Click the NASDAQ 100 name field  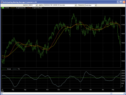(x=59, y=5)
